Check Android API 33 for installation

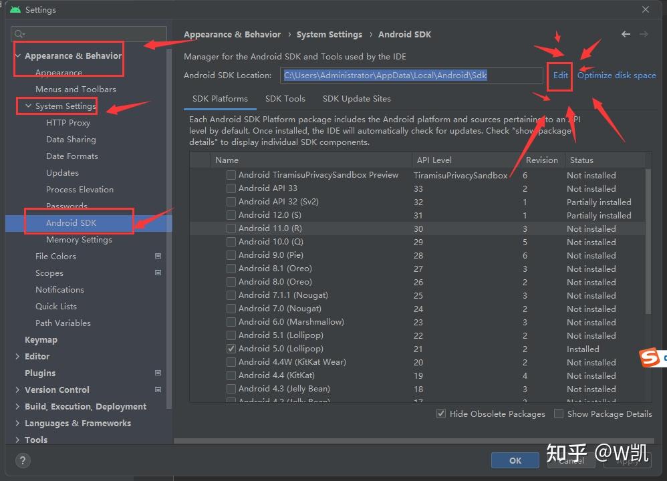point(231,188)
